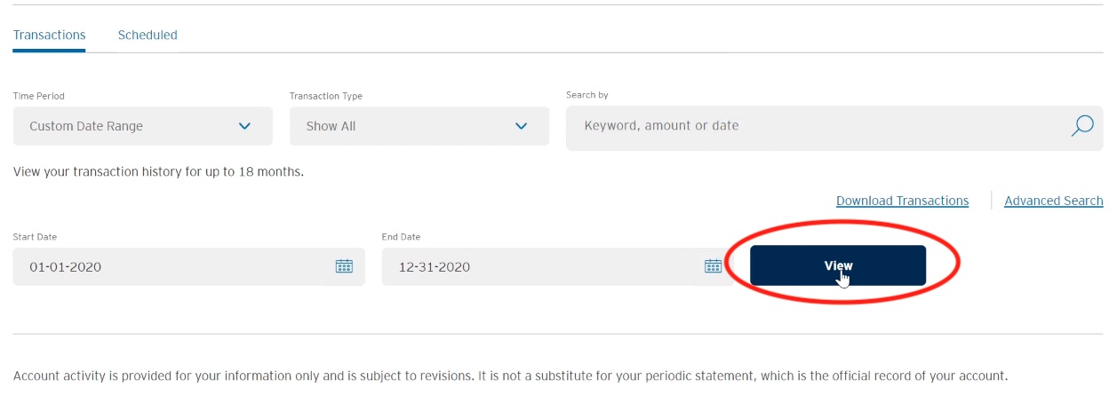
Task: Click the 18 months transaction history note
Action: 158,171
